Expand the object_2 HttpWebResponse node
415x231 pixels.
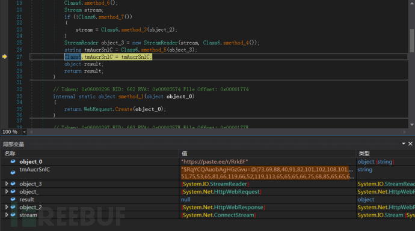pyautogui.click(x=7, y=207)
